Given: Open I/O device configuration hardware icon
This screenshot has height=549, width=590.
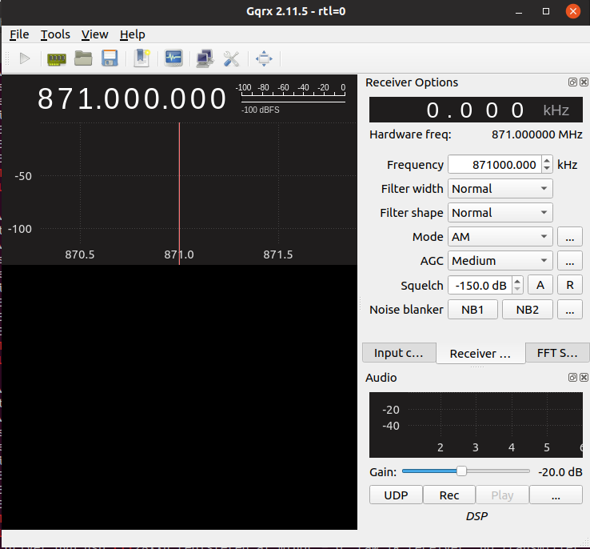Looking at the screenshot, I should click(57, 58).
